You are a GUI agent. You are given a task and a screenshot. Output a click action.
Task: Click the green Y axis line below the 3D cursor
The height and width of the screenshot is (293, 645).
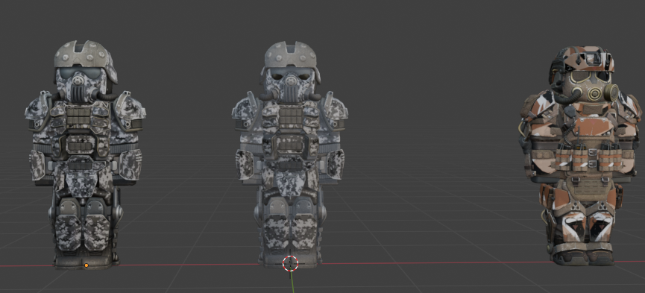(292, 283)
